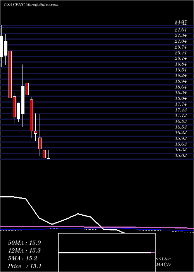Click the 17.74 price axis label

coord(181,104)
